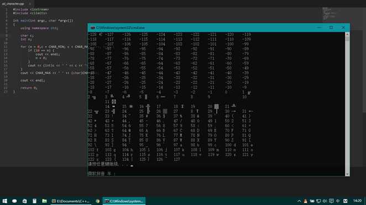The height and width of the screenshot is (205, 366).
Task: Click the M input method tray icon
Action: point(346,201)
